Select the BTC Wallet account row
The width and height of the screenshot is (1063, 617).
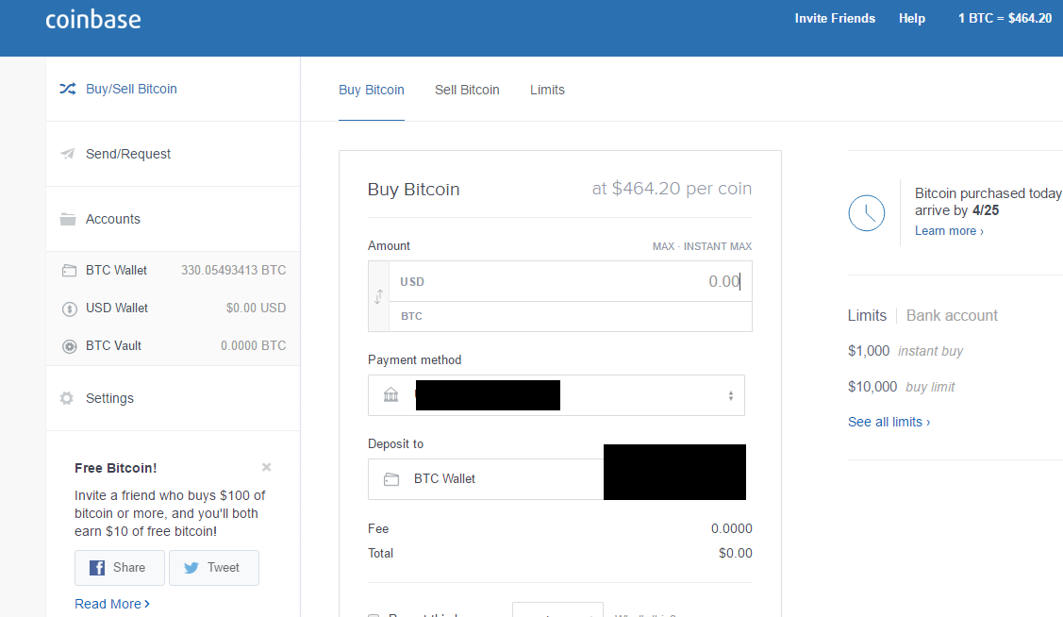click(173, 271)
